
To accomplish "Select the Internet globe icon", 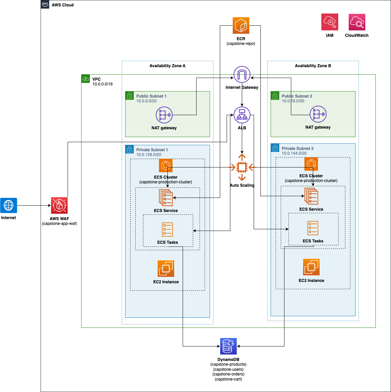I will (8, 205).
